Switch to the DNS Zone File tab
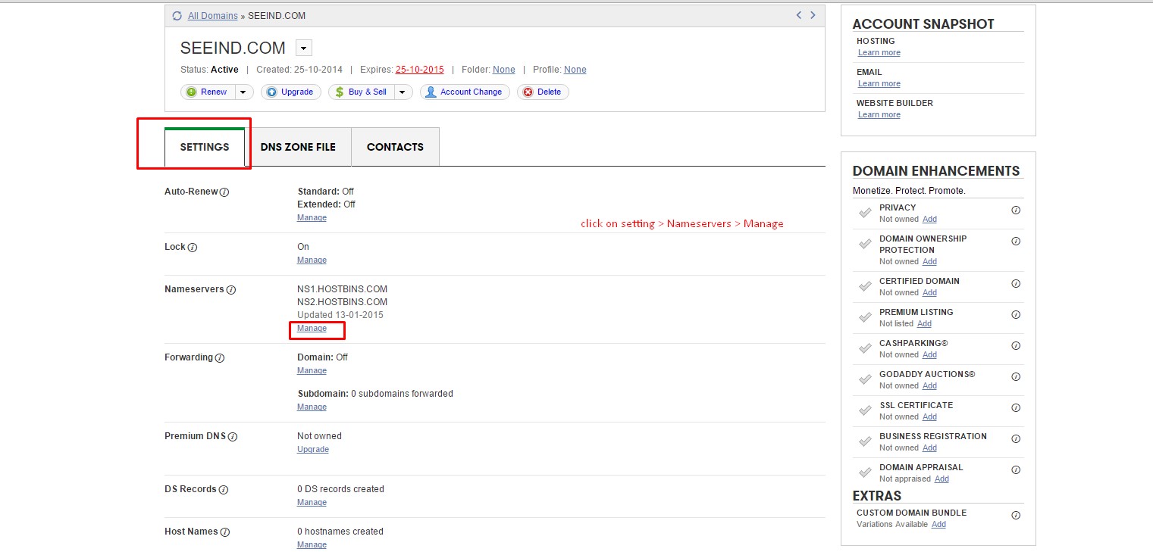Viewport: 1153px width, 552px height. point(298,147)
